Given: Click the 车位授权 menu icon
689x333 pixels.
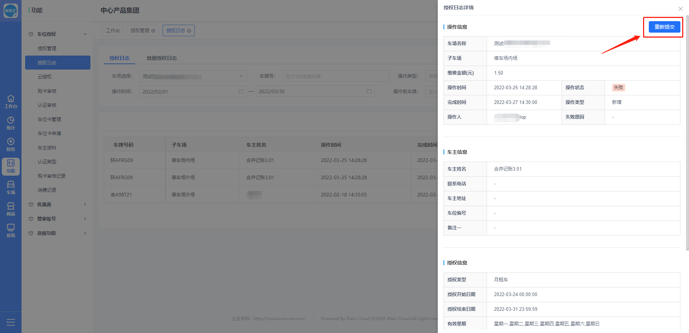Looking at the screenshot, I should pos(31,34).
